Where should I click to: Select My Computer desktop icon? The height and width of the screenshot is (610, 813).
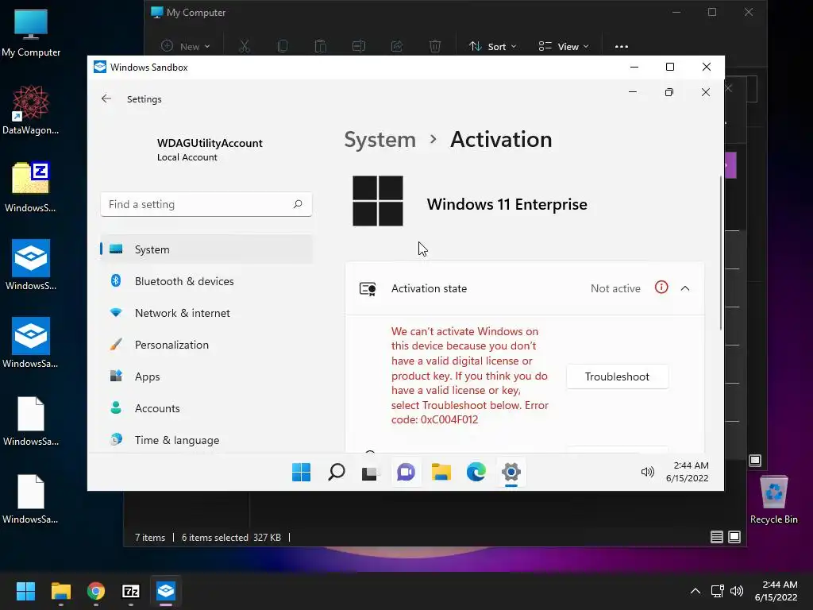click(x=31, y=33)
